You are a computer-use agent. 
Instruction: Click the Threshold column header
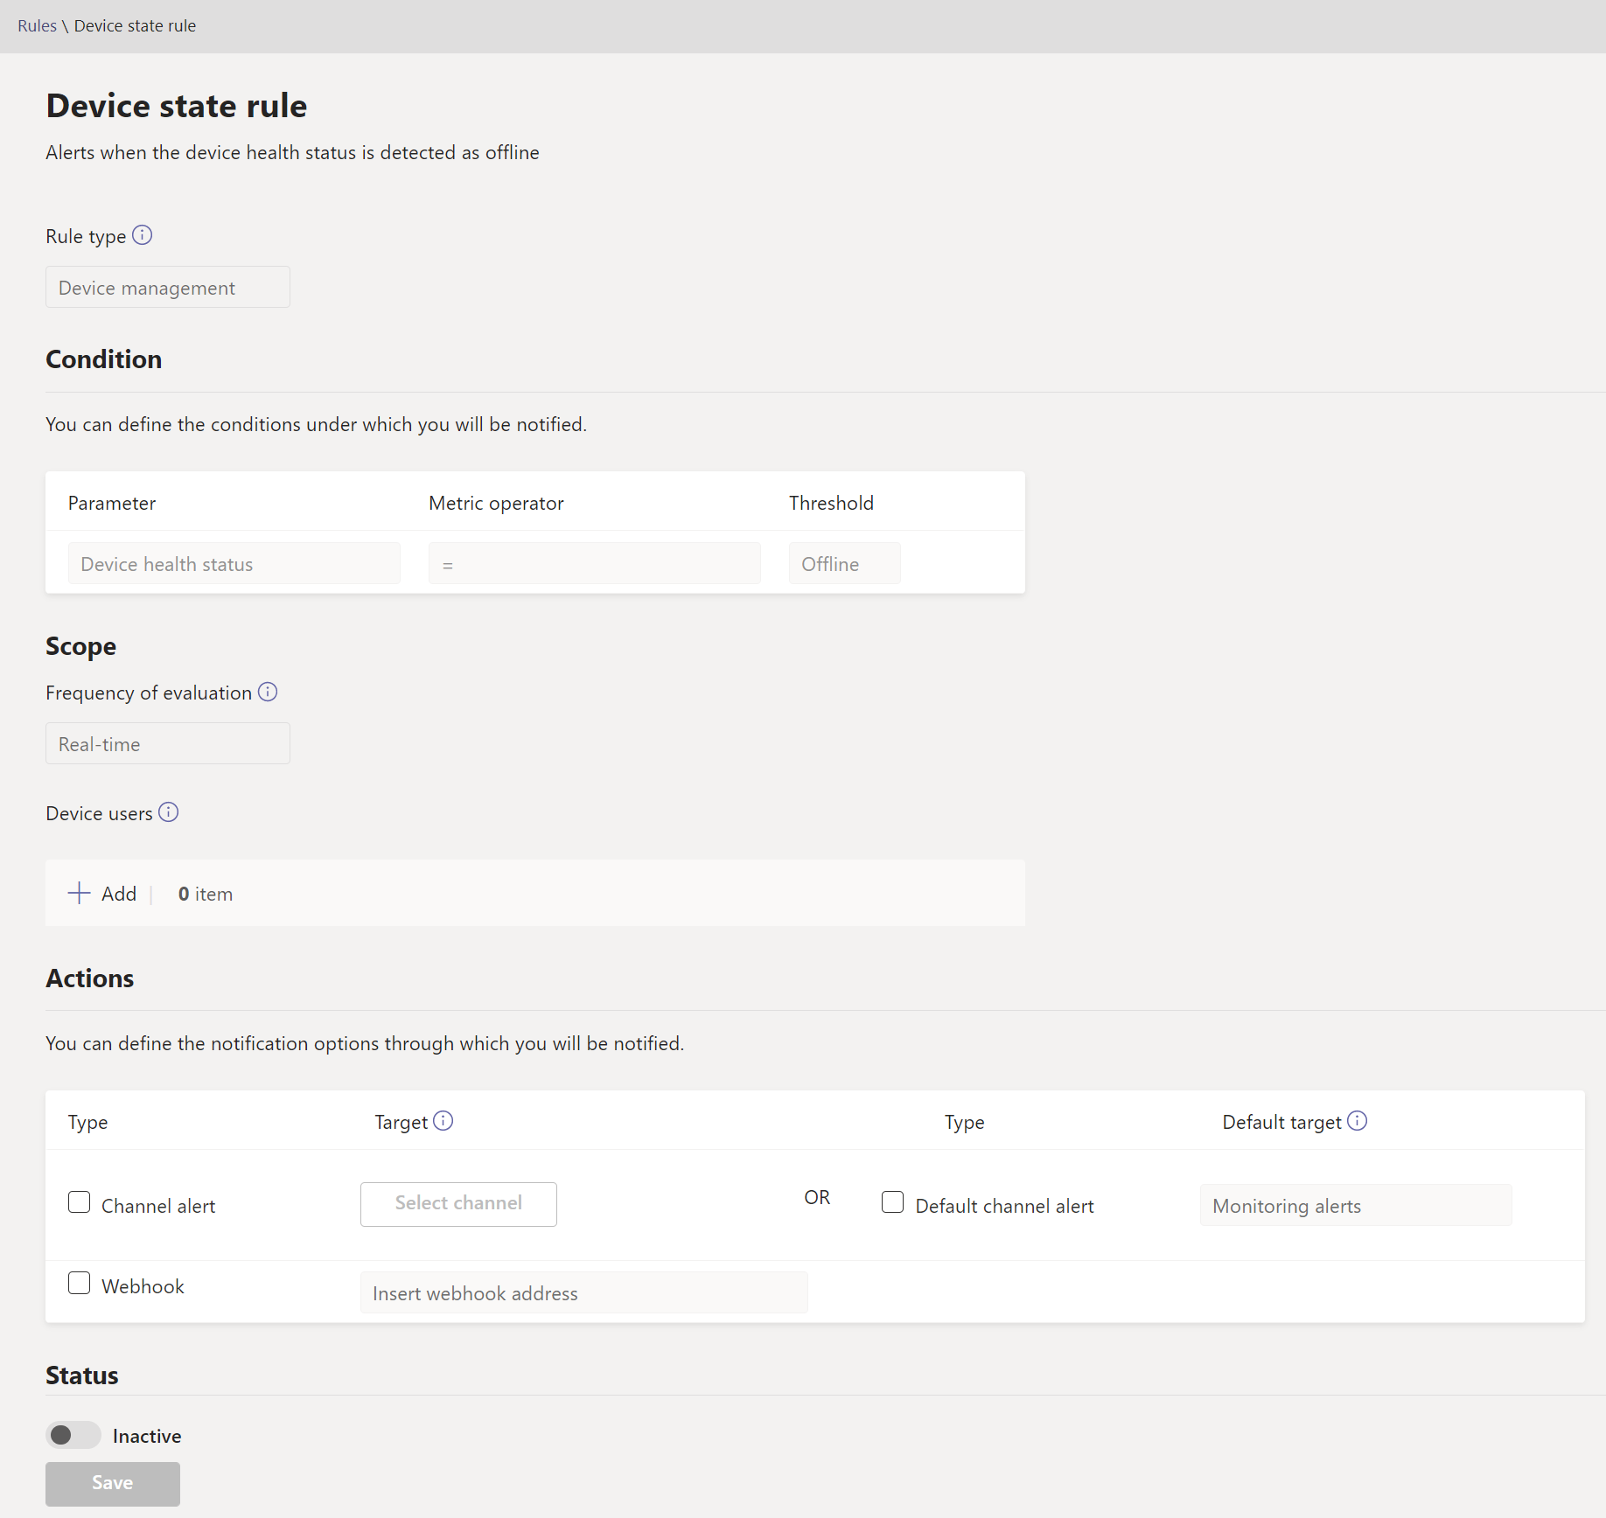(832, 503)
